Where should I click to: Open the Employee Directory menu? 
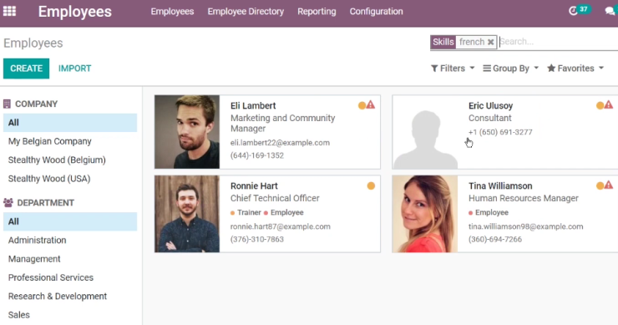(246, 12)
